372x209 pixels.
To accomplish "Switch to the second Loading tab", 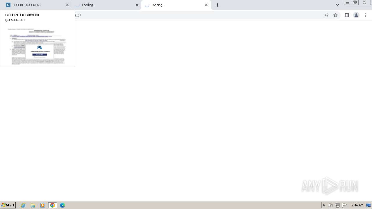I will (x=106, y=5).
